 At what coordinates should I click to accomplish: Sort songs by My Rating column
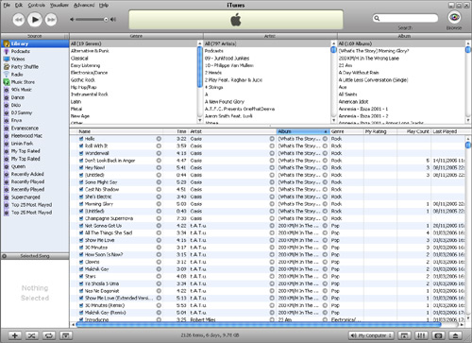(380, 131)
